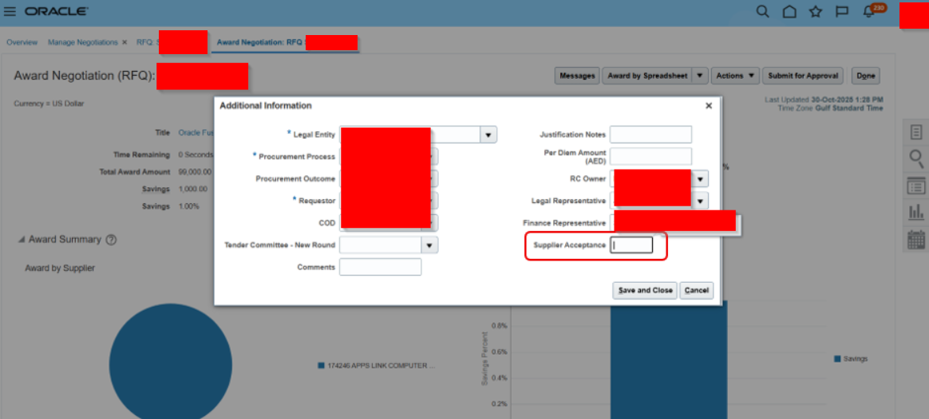929x419 pixels.
Task: Click Submit for Approval button
Action: pos(802,76)
